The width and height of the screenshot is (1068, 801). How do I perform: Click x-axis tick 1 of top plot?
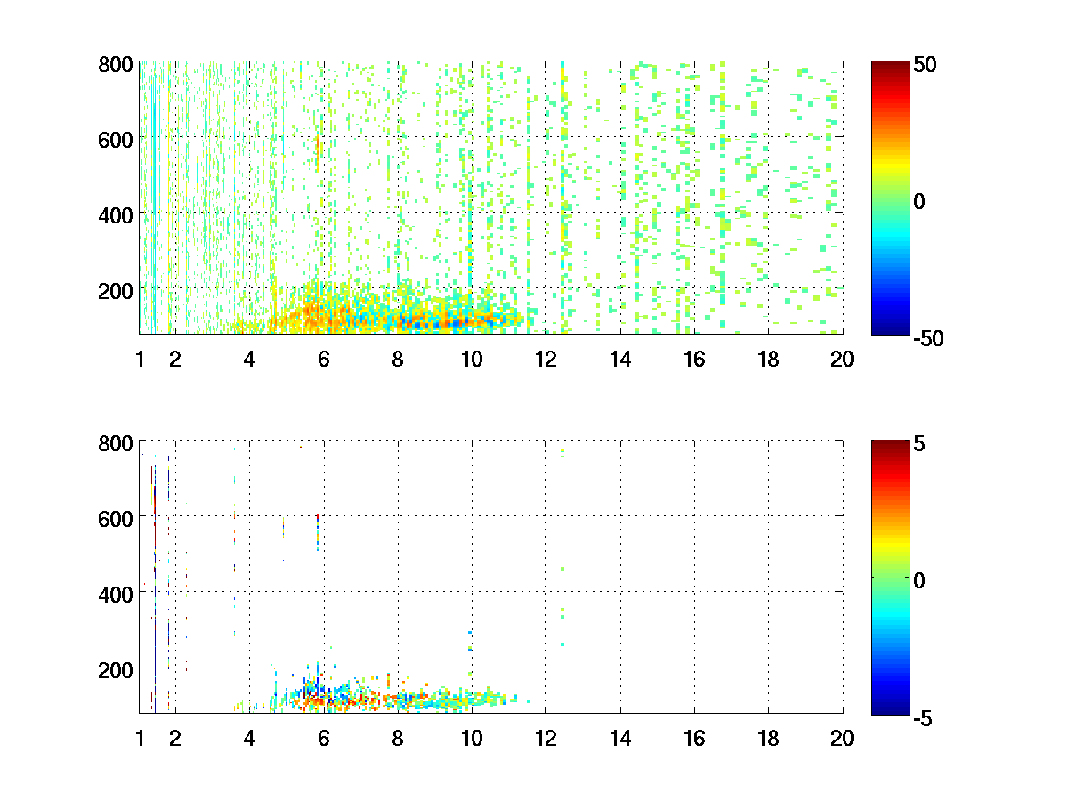[x=140, y=360]
